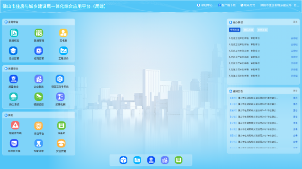Open the 诚信平台 orange shield icon
Screen dimensions: 302x169
(x=39, y=126)
